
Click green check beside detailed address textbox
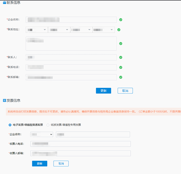(x=121, y=44)
